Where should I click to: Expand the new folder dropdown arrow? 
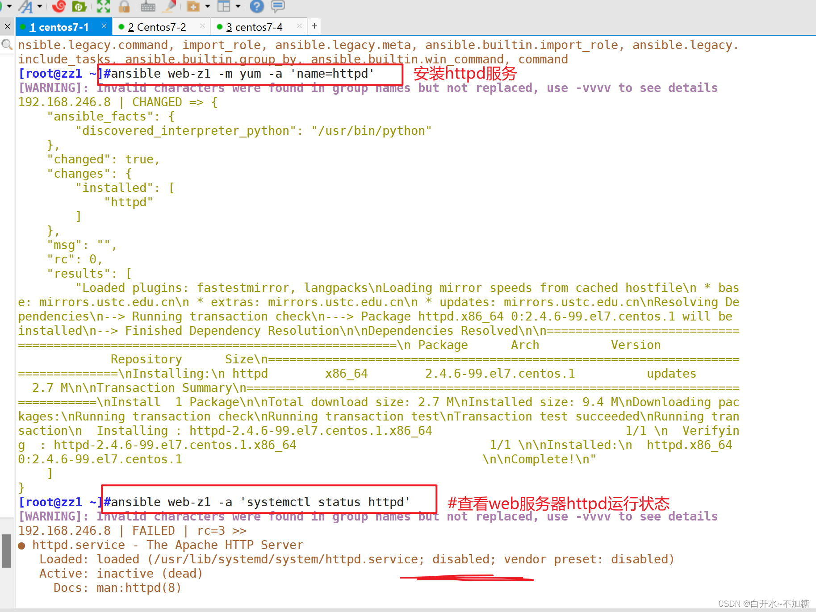coord(208,6)
